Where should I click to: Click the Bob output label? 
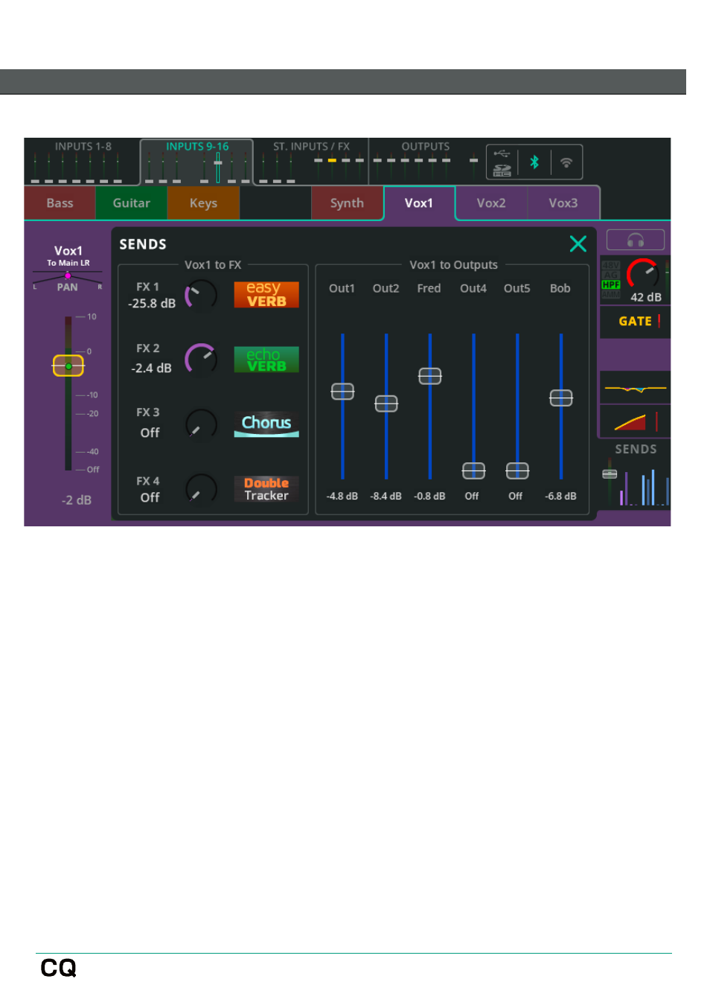click(560, 289)
